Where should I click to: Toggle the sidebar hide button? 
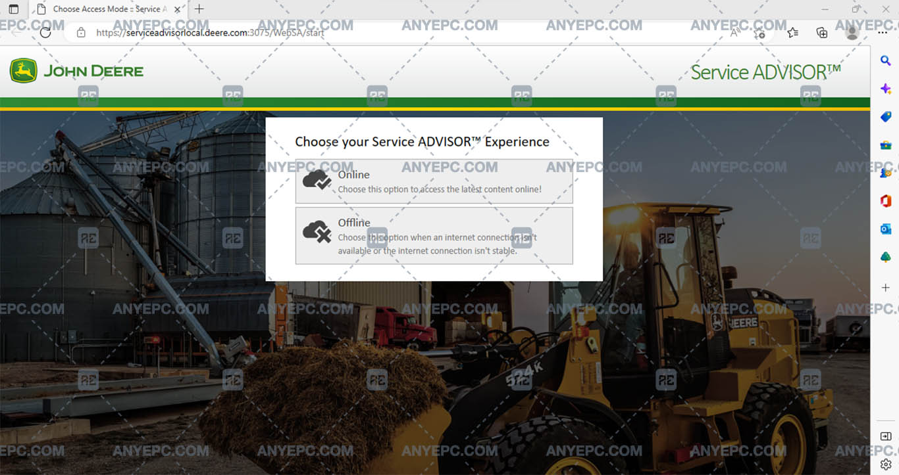886,436
